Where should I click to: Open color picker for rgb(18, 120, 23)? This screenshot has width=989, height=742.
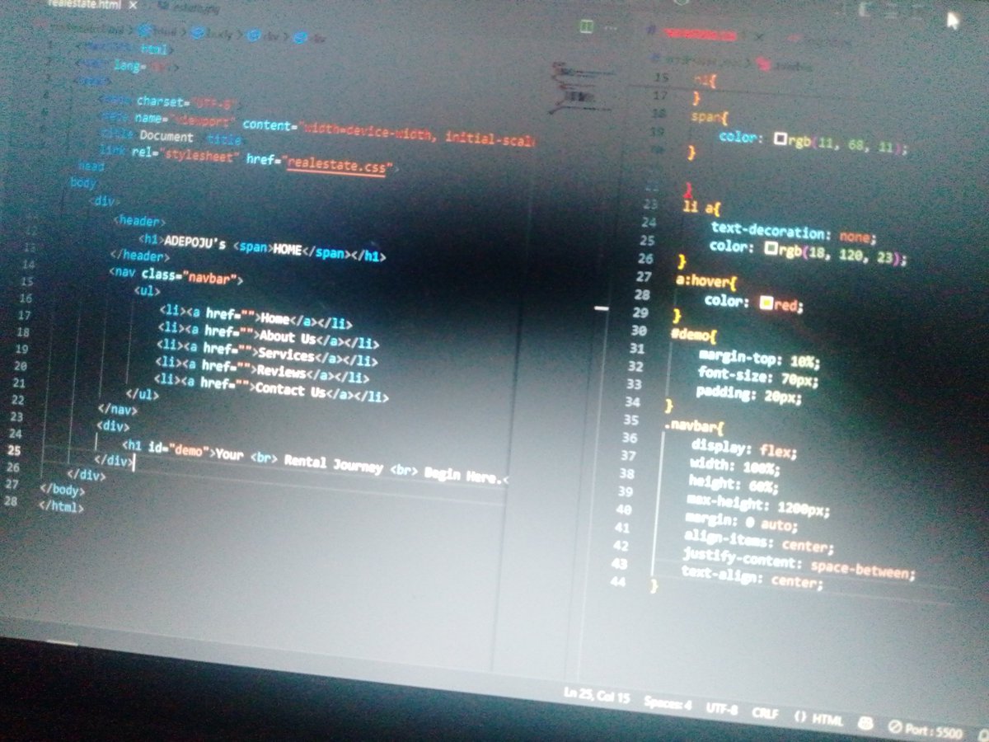coord(771,247)
